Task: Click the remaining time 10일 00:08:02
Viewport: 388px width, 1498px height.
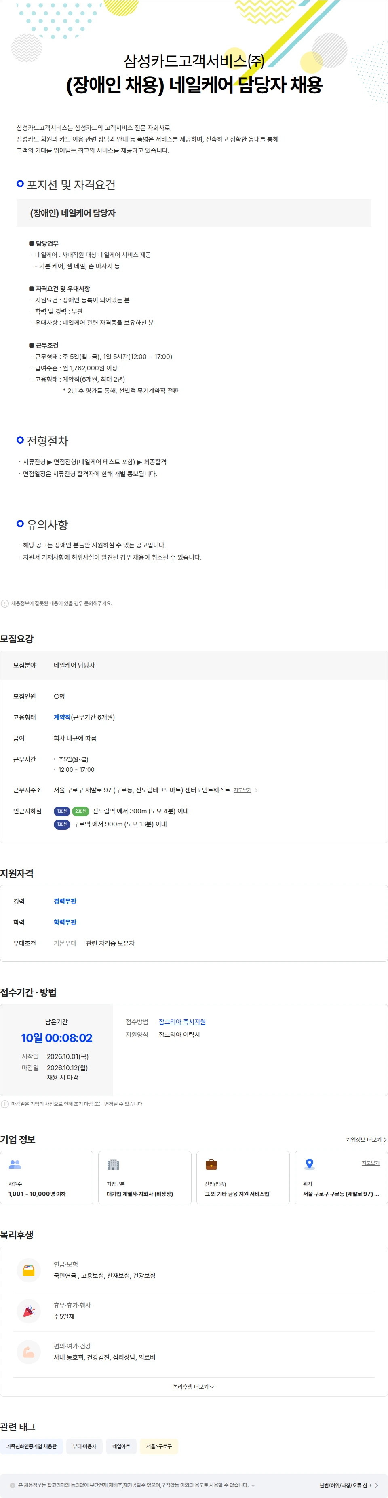Action: click(57, 1038)
